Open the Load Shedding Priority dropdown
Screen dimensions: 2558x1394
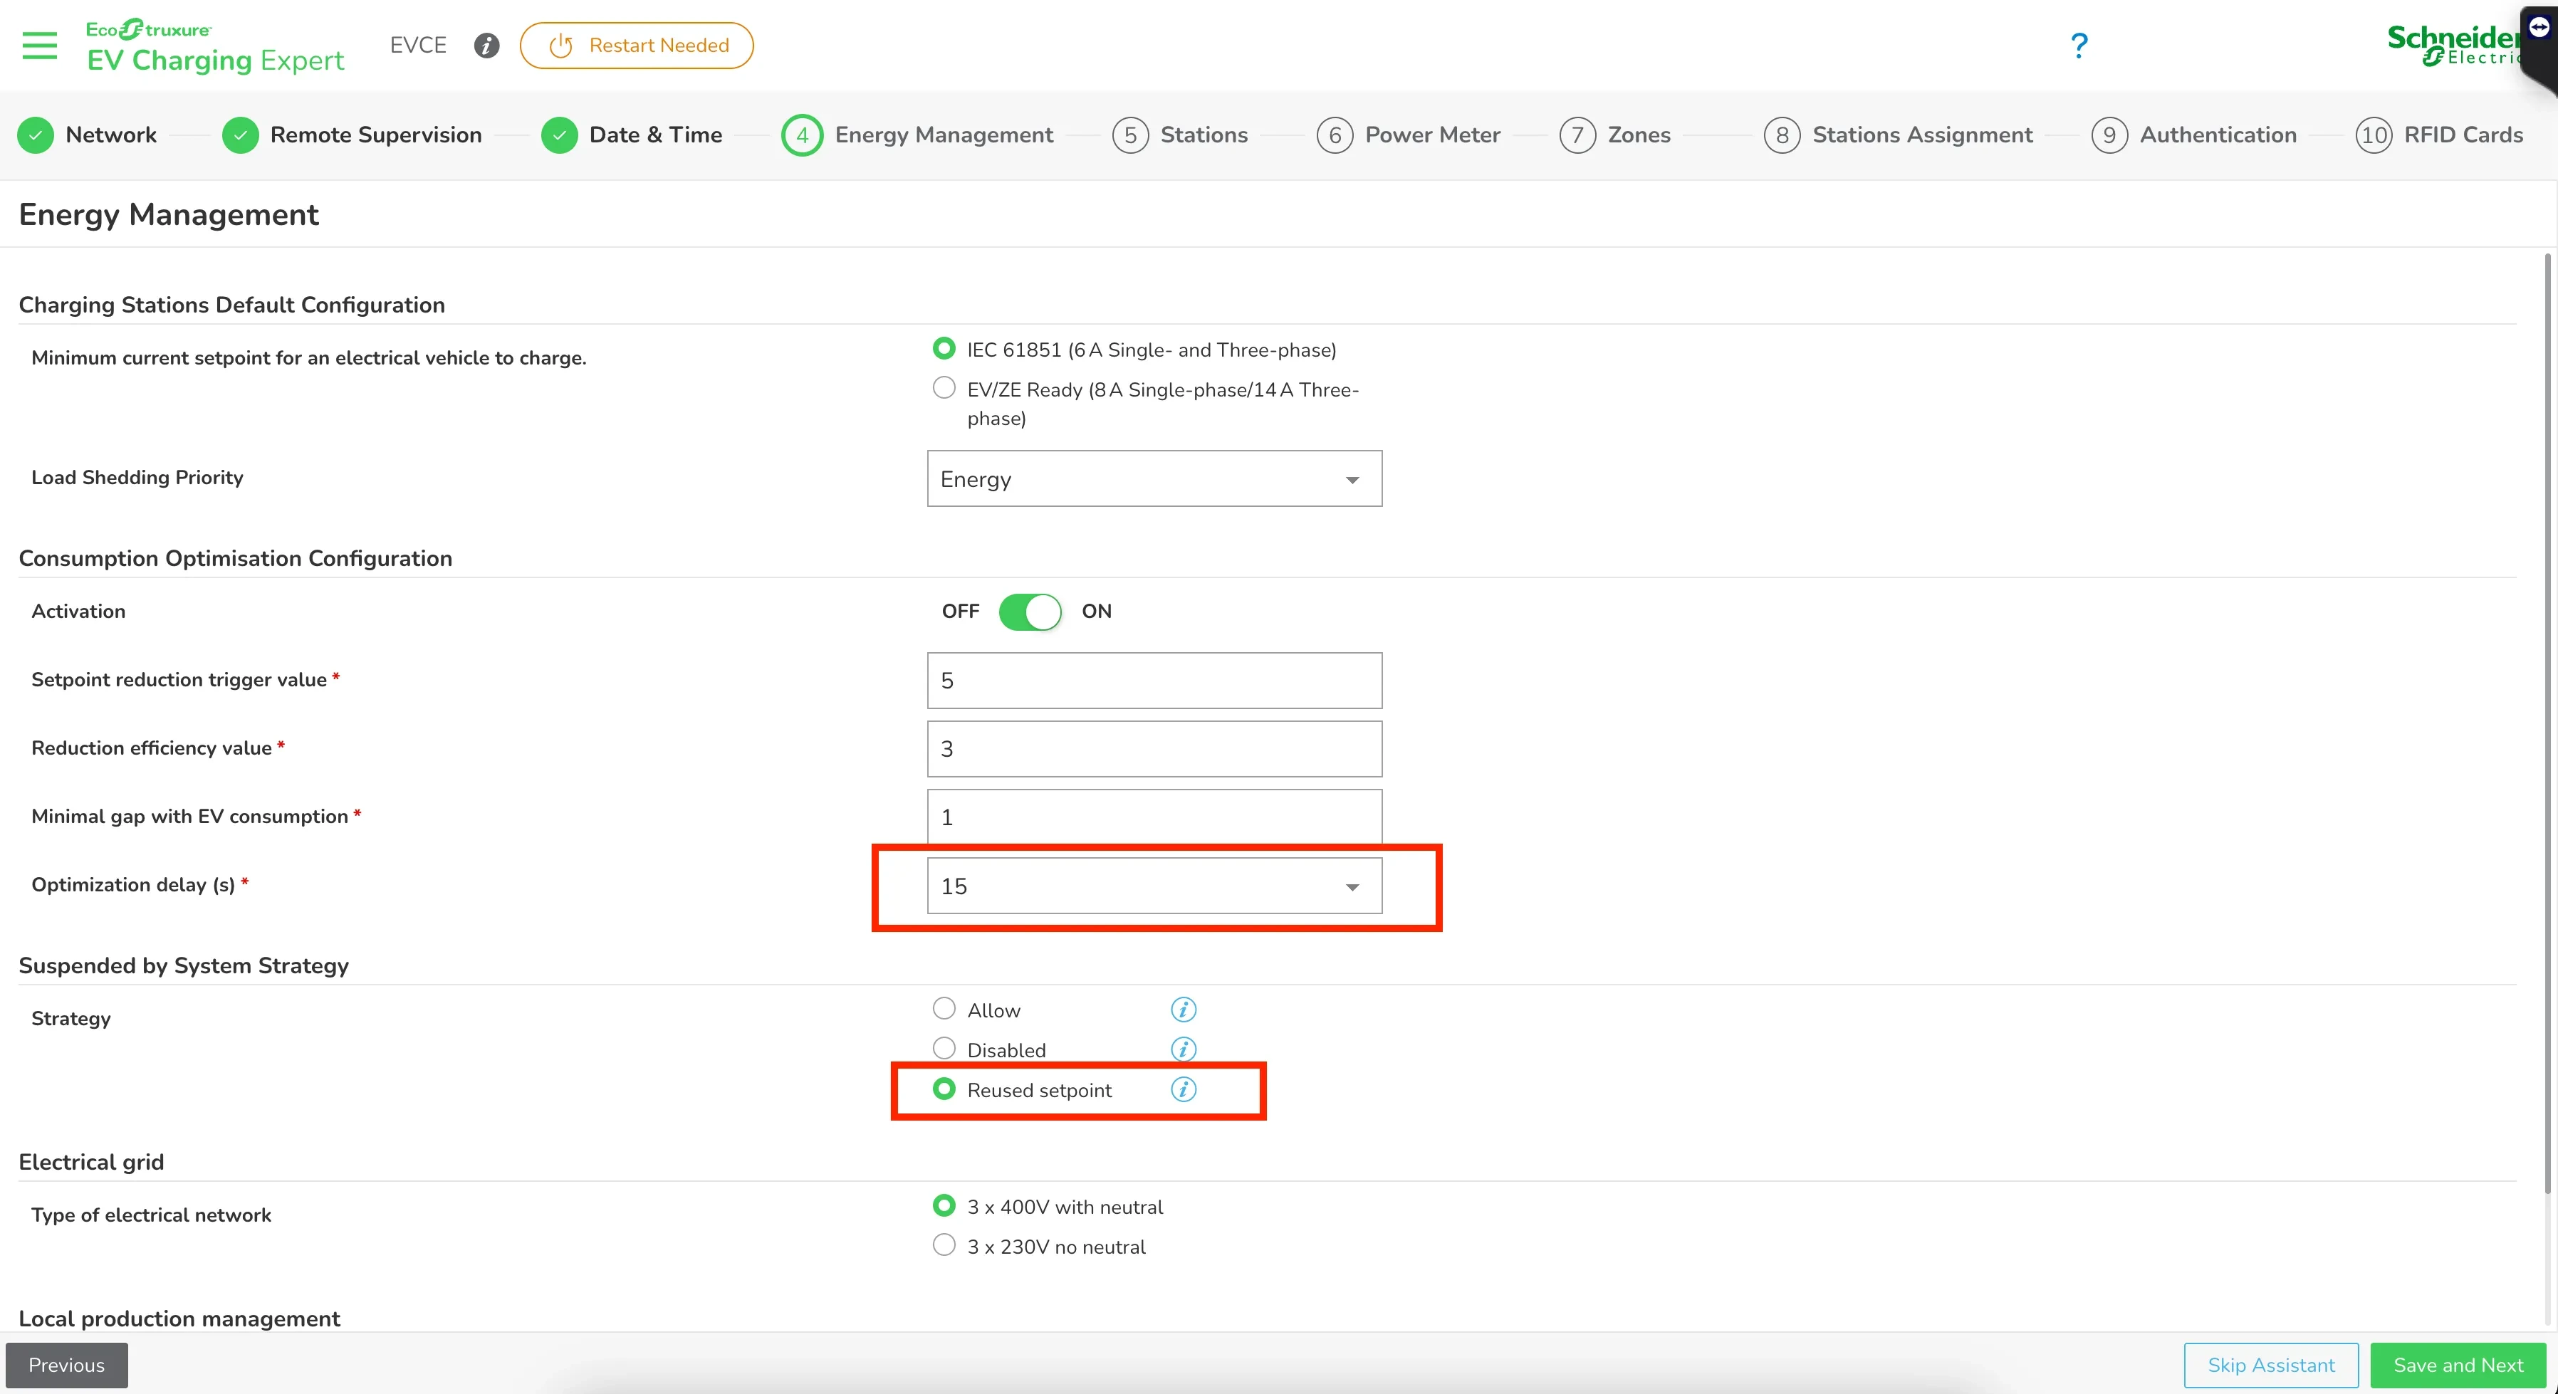(1155, 480)
